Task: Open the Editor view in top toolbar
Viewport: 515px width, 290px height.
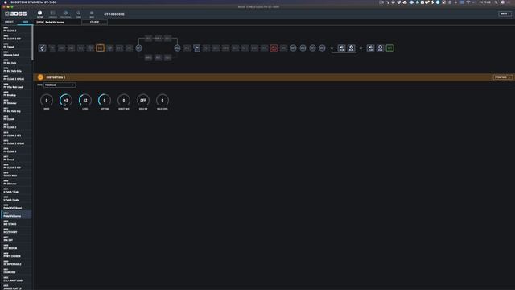Action: 39,14
